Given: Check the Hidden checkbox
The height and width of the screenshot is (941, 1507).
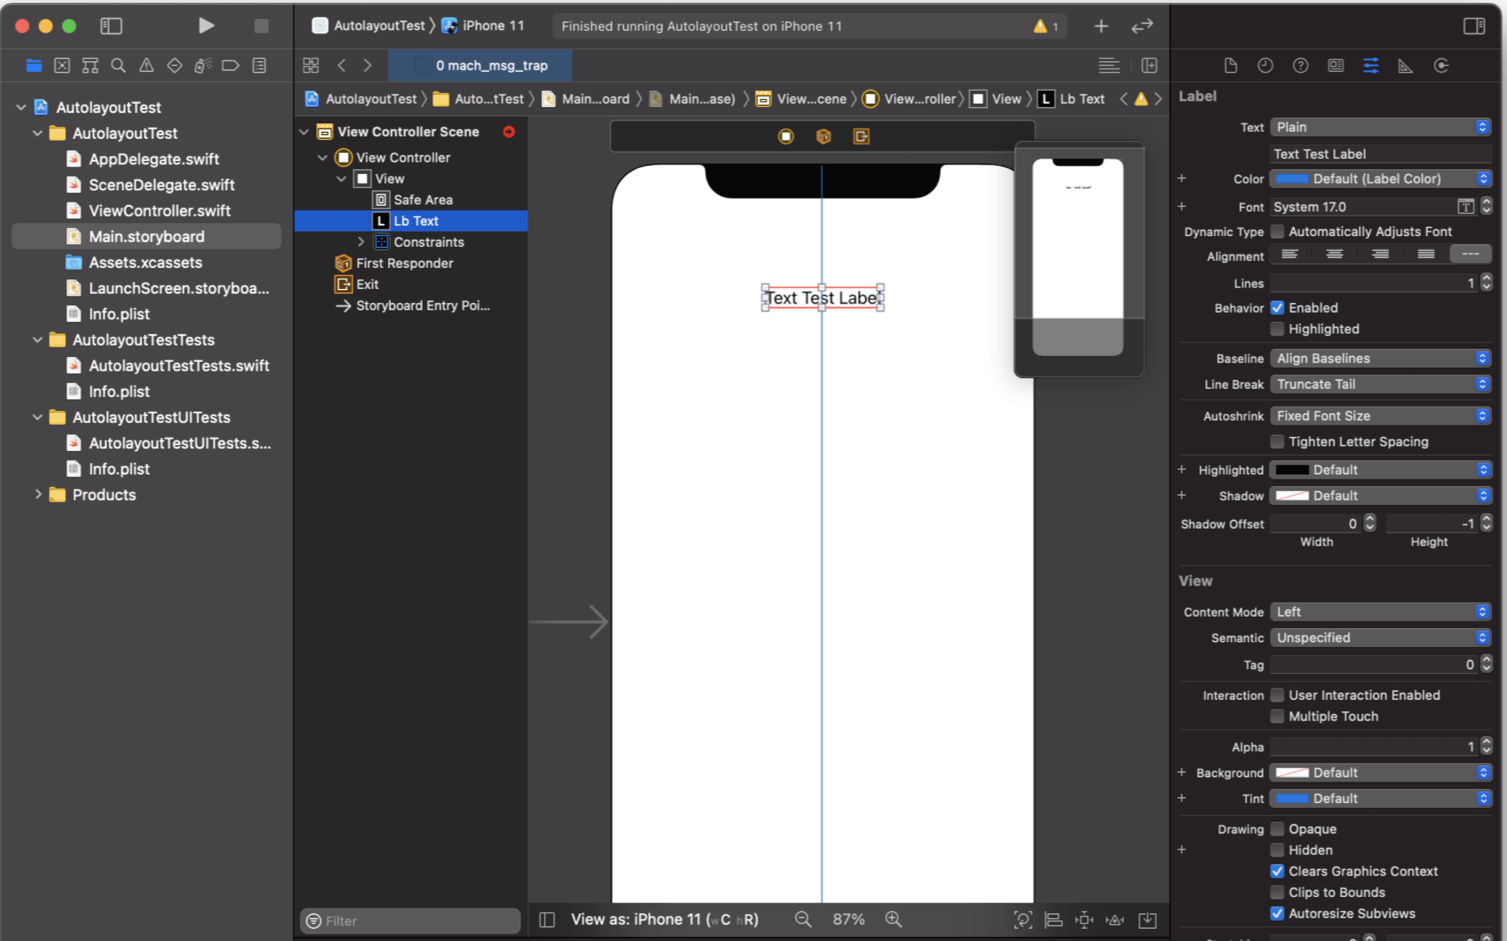Looking at the screenshot, I should coord(1278,850).
